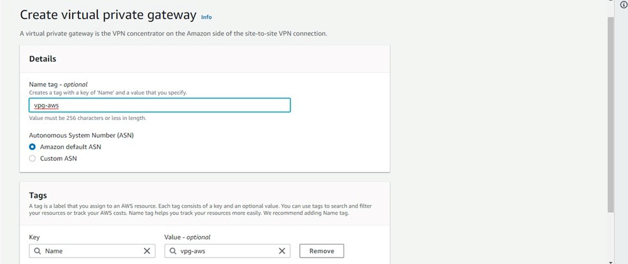
Task: Click the search icon in the Key field
Action: click(x=38, y=251)
